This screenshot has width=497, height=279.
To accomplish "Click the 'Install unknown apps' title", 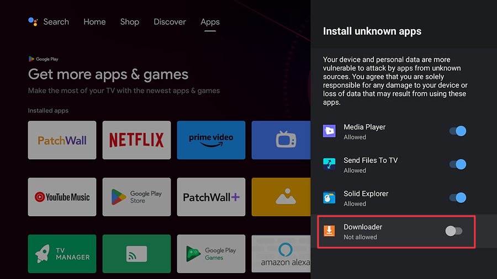I will click(x=372, y=31).
